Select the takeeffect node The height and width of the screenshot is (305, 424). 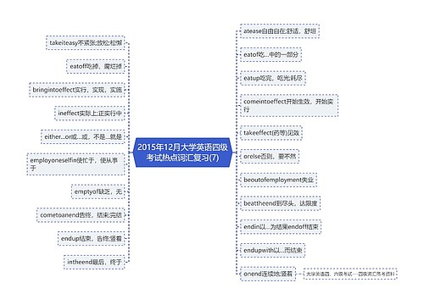271,133
